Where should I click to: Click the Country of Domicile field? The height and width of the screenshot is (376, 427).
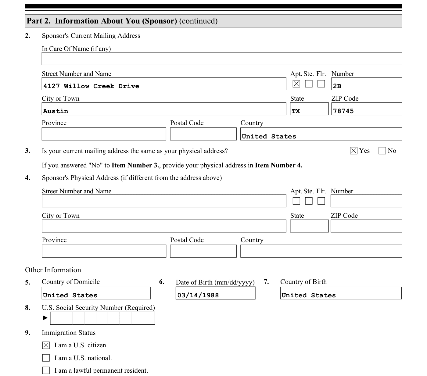pyautogui.click(x=96, y=293)
